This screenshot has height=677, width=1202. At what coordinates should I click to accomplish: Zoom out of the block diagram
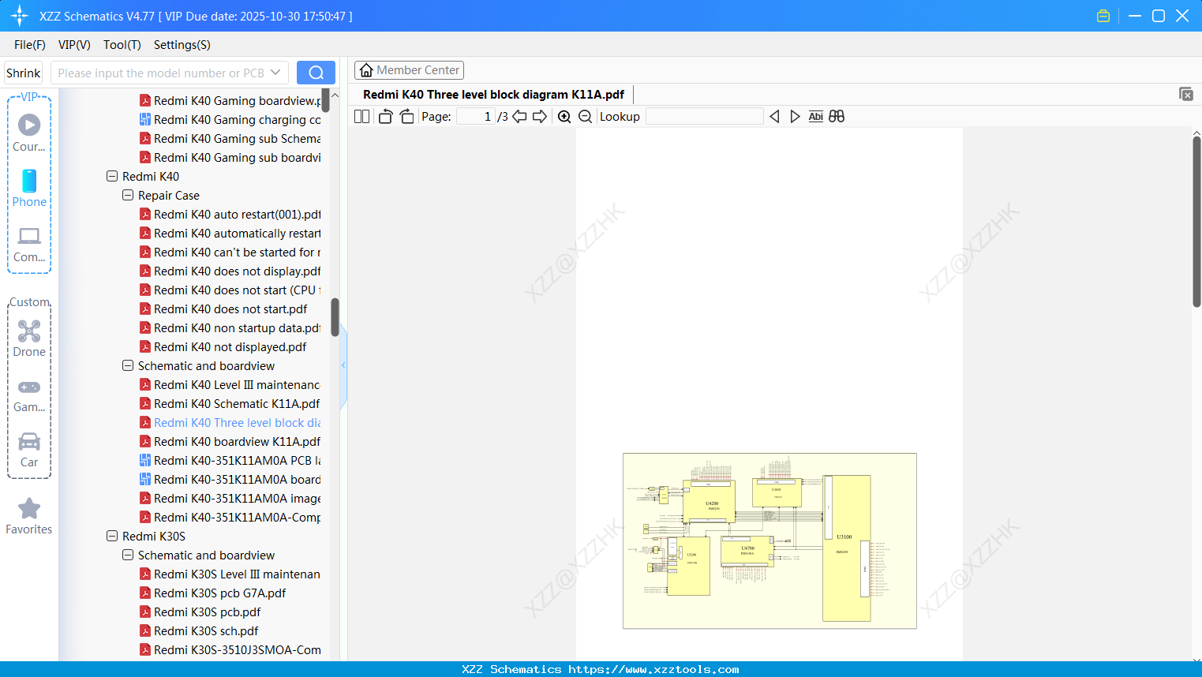point(585,116)
